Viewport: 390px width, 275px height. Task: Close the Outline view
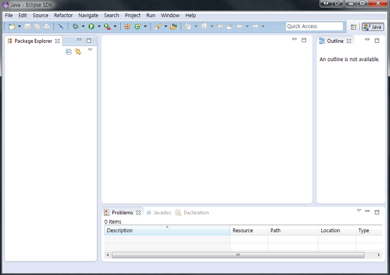coord(349,41)
